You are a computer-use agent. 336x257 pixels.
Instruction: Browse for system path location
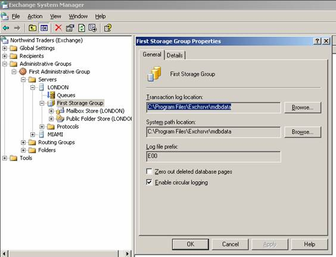(303, 132)
